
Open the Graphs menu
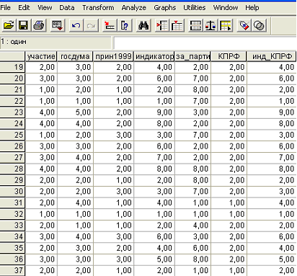(165, 8)
